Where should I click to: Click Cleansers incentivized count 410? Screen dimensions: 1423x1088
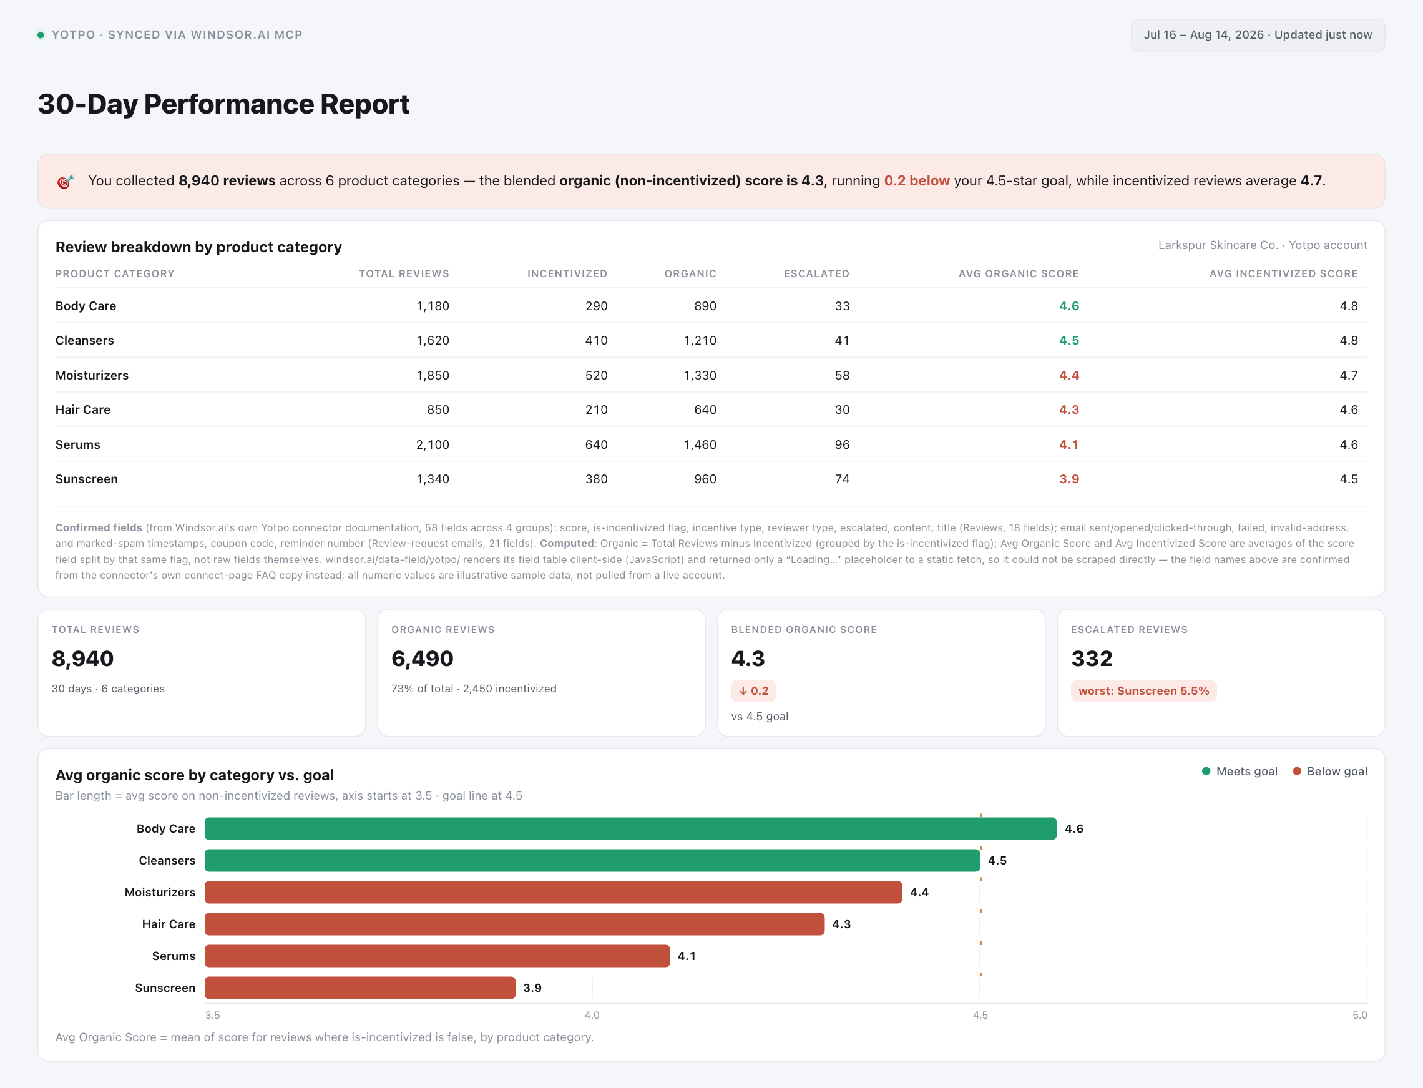tap(596, 340)
